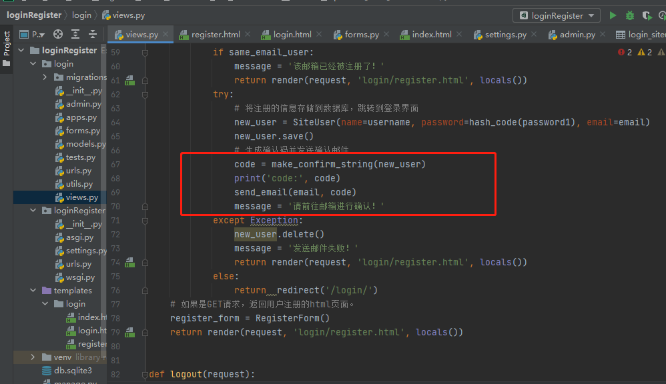Click the SiteUser constructor on line 64
Screen dimensions: 666x384
tap(314, 122)
